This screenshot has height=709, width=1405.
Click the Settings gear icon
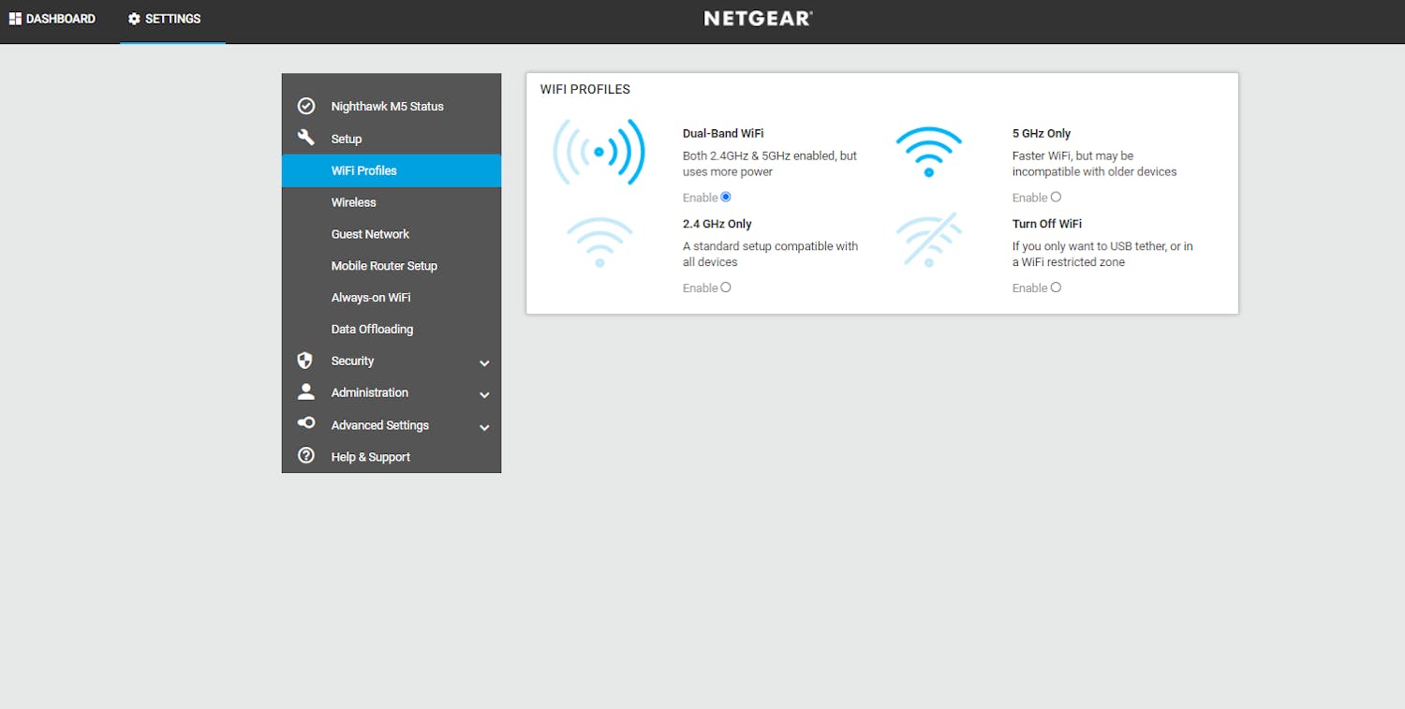pos(132,18)
